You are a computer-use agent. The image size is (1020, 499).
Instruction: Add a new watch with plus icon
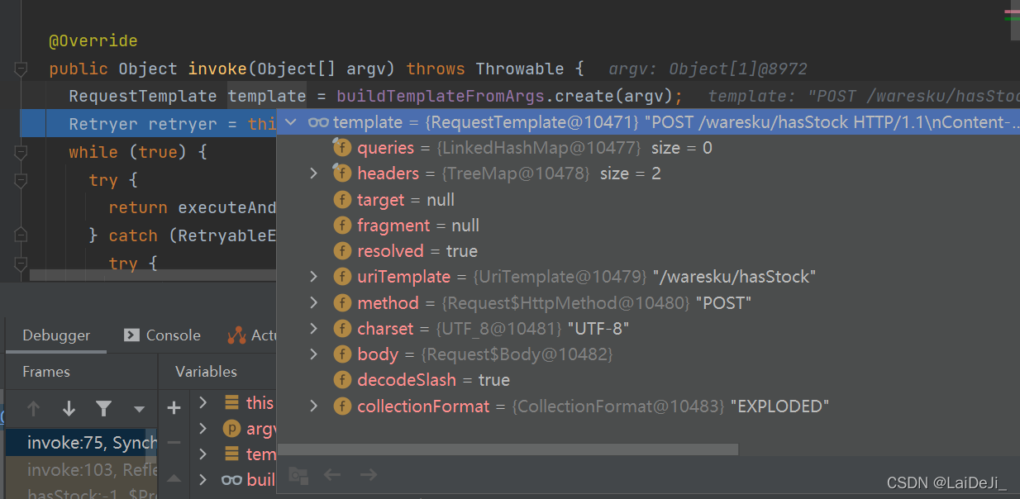174,407
